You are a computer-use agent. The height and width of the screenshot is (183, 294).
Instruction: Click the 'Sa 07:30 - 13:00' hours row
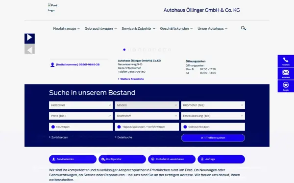[x=201, y=73]
